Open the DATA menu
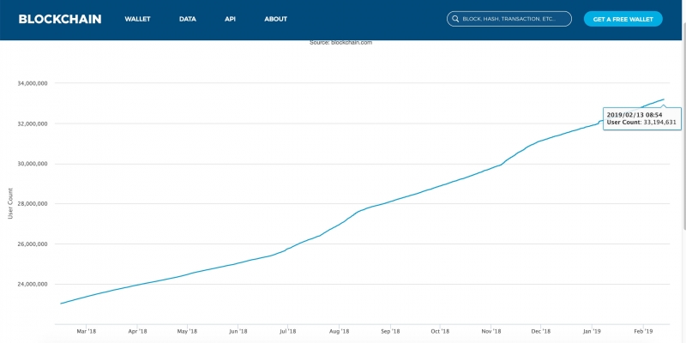 pyautogui.click(x=188, y=19)
